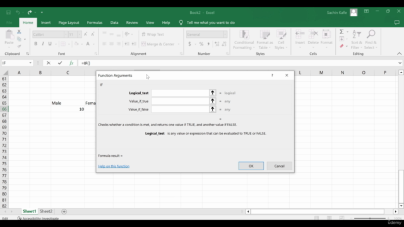Toggle Wrap Text in Alignment group
This screenshot has width=404, height=227.
(x=153, y=34)
